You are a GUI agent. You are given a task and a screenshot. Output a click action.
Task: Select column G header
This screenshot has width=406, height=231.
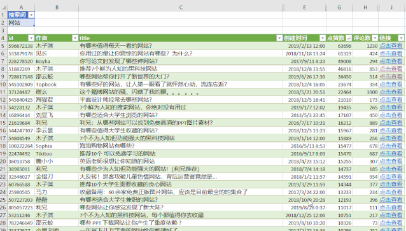coord(339,8)
